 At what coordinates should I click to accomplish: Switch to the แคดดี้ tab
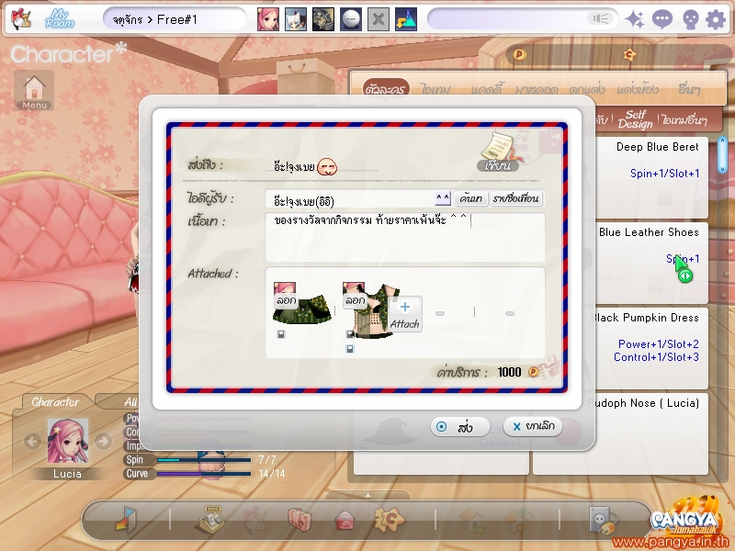pos(487,89)
